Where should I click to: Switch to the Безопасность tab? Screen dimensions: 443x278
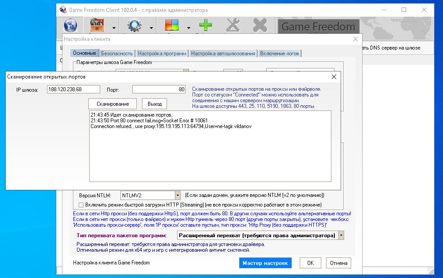pos(116,53)
